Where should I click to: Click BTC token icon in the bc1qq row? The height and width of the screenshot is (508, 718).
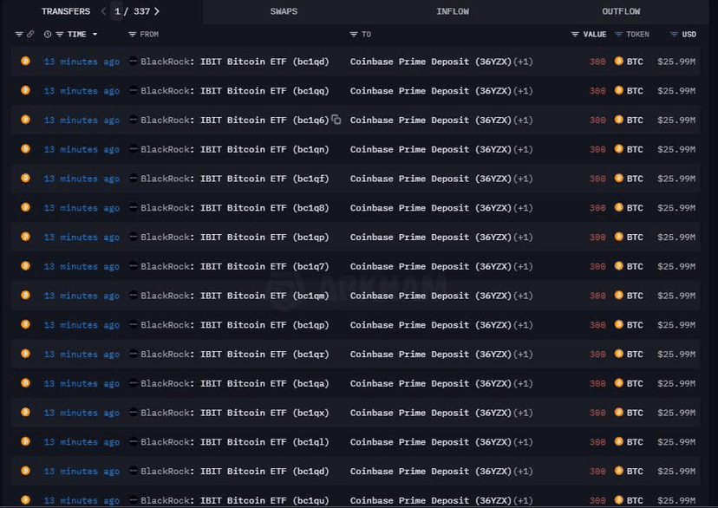(x=618, y=90)
